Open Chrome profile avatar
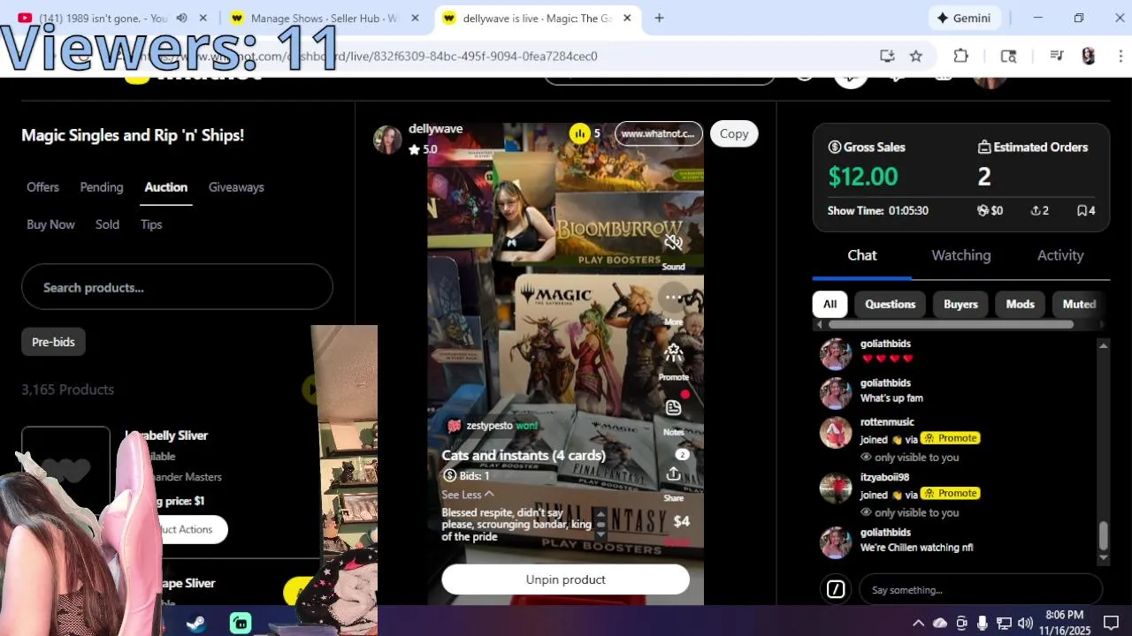The image size is (1132, 636). (1089, 56)
